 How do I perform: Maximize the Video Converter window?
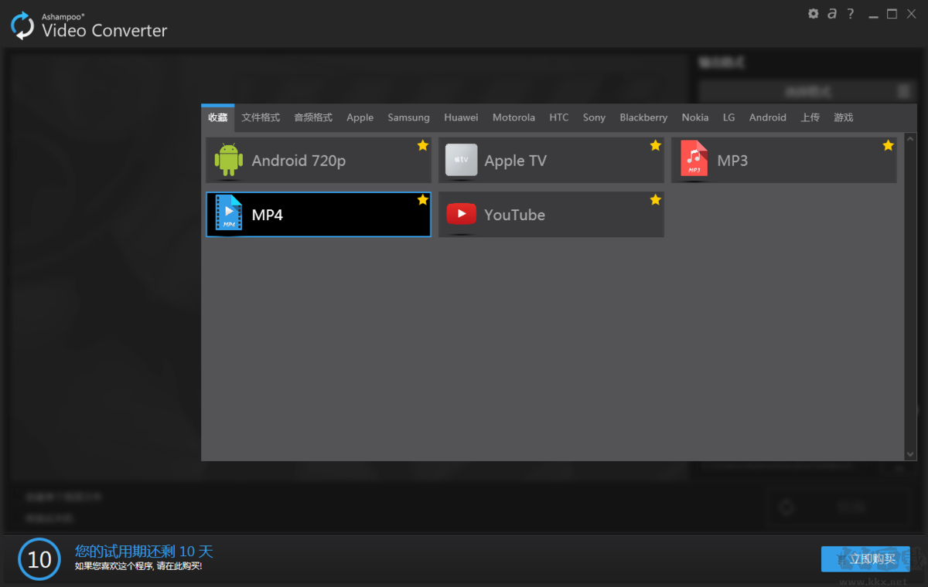pyautogui.click(x=892, y=14)
